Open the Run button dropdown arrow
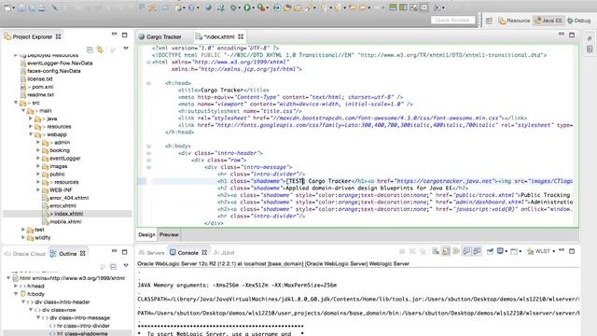 [253, 7]
